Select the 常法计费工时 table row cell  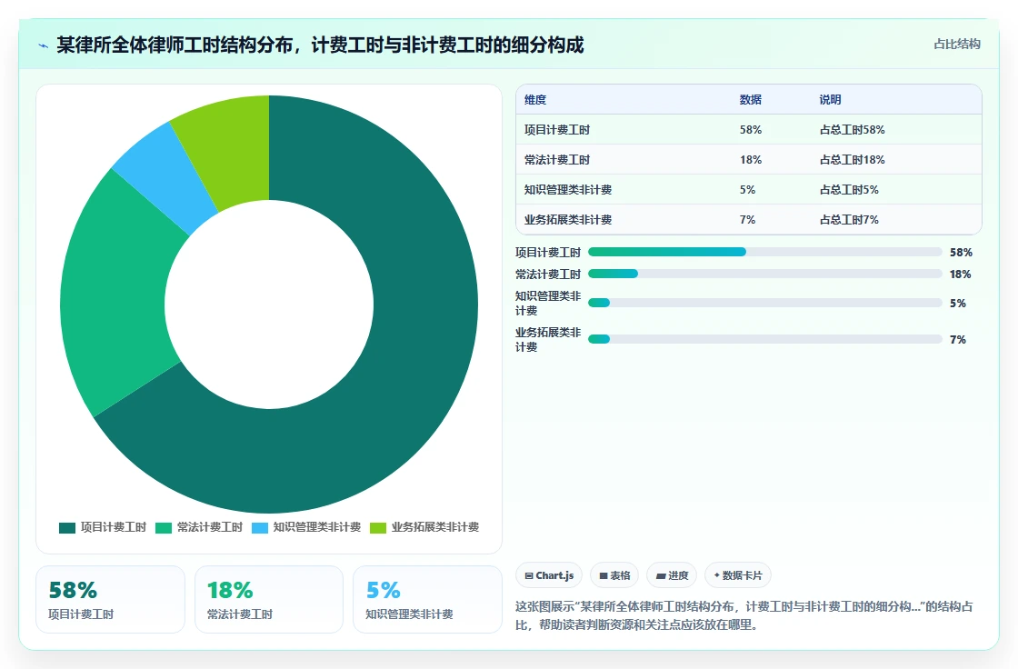557,159
